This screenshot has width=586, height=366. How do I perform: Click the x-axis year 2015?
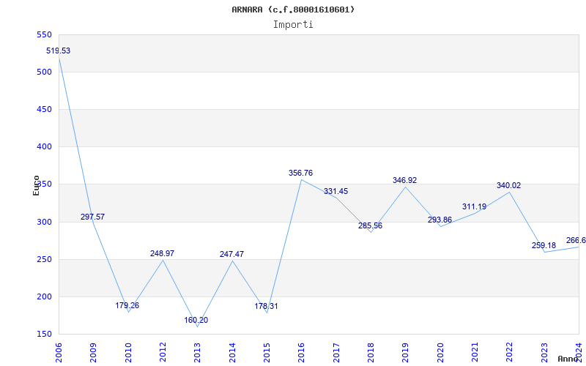(267, 353)
